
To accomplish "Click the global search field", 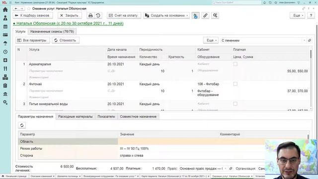I will point(237,2).
